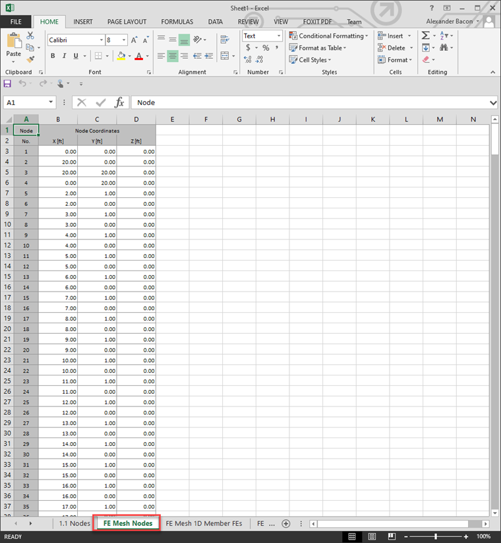The width and height of the screenshot is (501, 543).
Task: Add a new sheet with plus button
Action: pyautogui.click(x=286, y=524)
